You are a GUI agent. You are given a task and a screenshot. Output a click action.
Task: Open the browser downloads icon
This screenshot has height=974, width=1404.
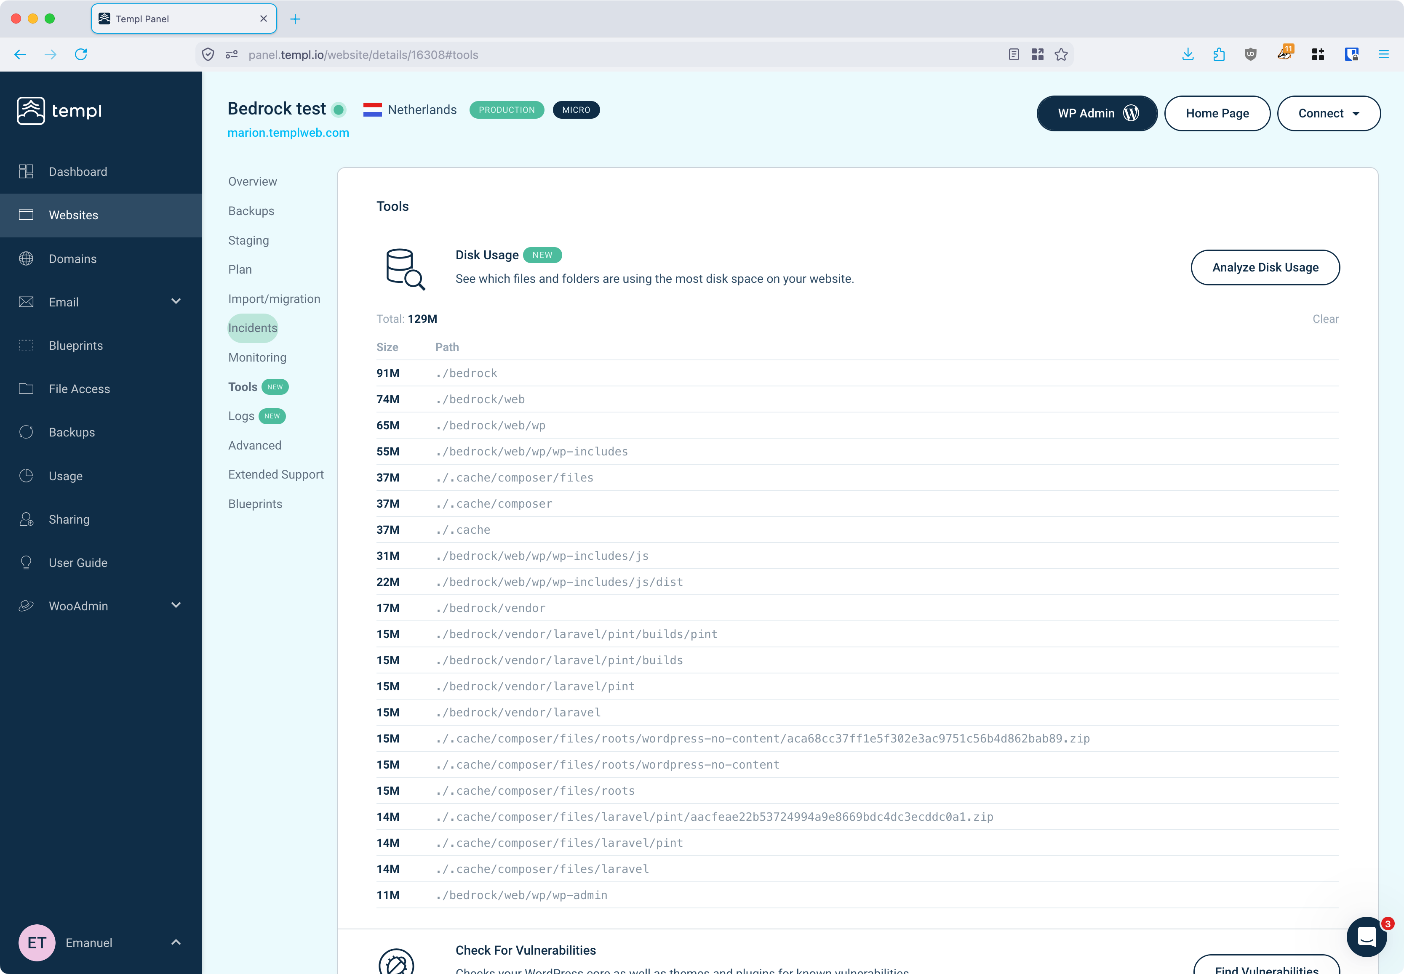coord(1187,54)
